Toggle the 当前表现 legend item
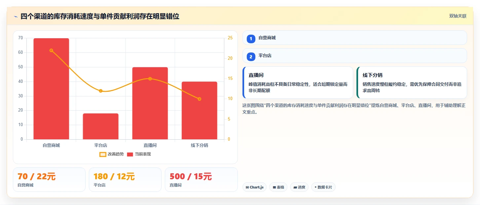Viewport: 480px width, 205px height. [139, 154]
